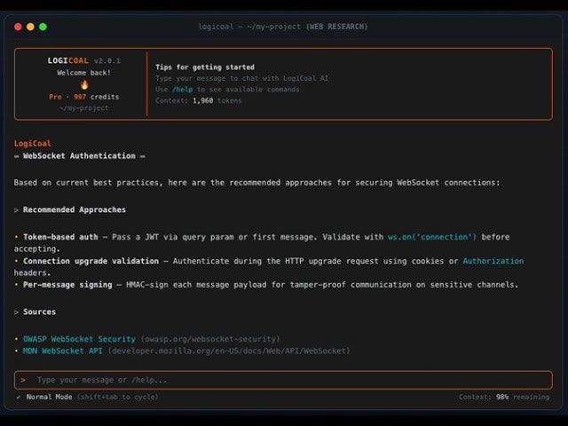568x426 pixels.
Task: Click the orange prompt arrow in input box
Action: click(23, 380)
